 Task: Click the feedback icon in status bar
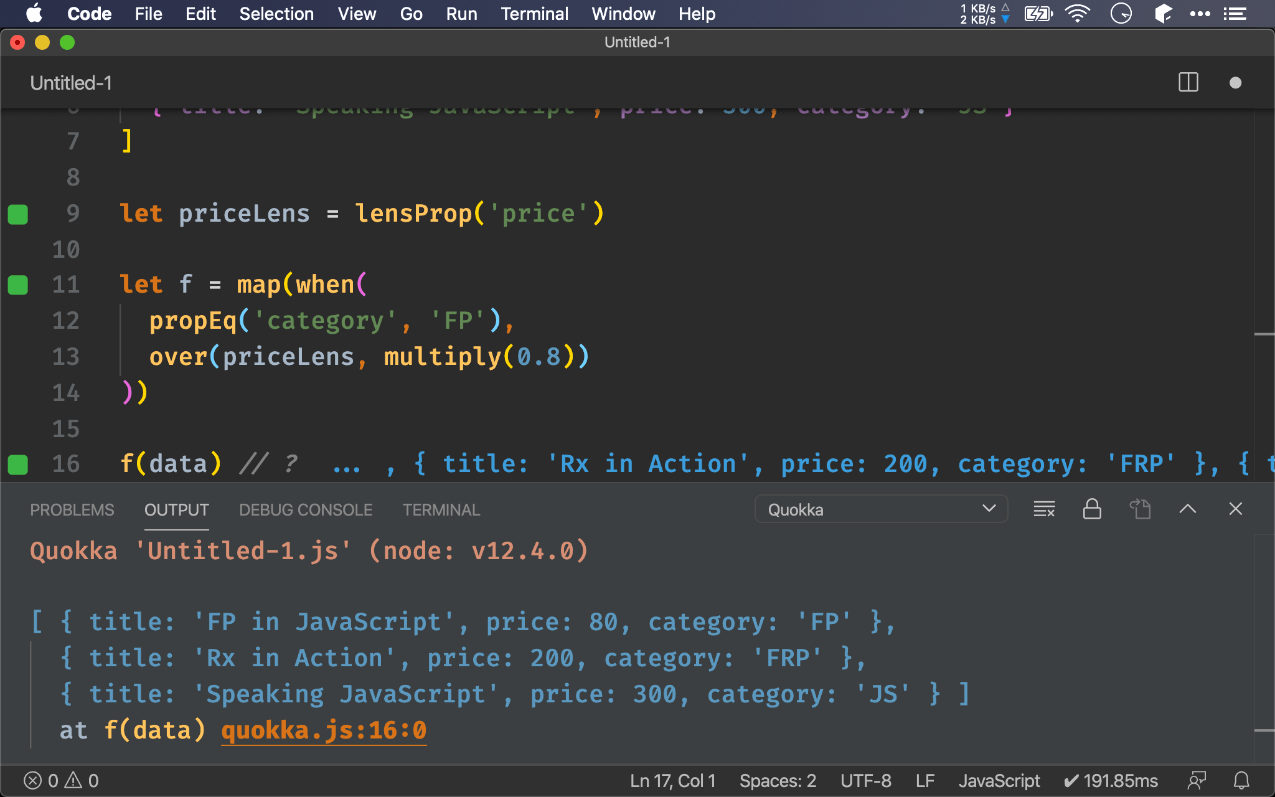click(x=1197, y=781)
